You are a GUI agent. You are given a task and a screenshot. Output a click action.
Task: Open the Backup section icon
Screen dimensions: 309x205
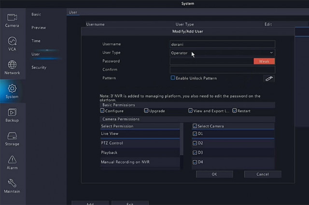tap(12, 112)
